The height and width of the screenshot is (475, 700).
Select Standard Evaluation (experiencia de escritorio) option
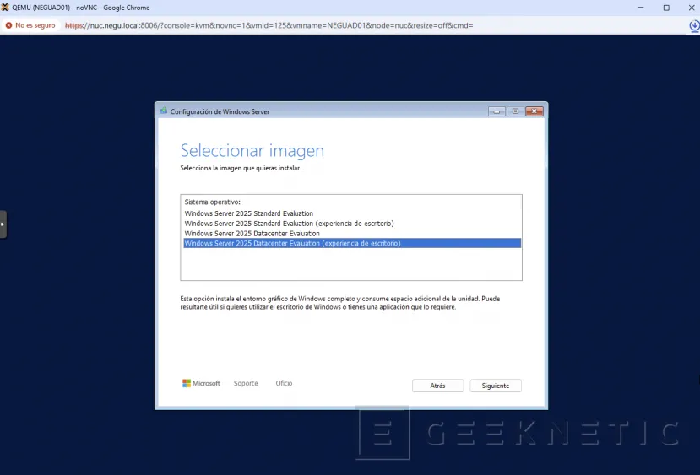(352, 224)
